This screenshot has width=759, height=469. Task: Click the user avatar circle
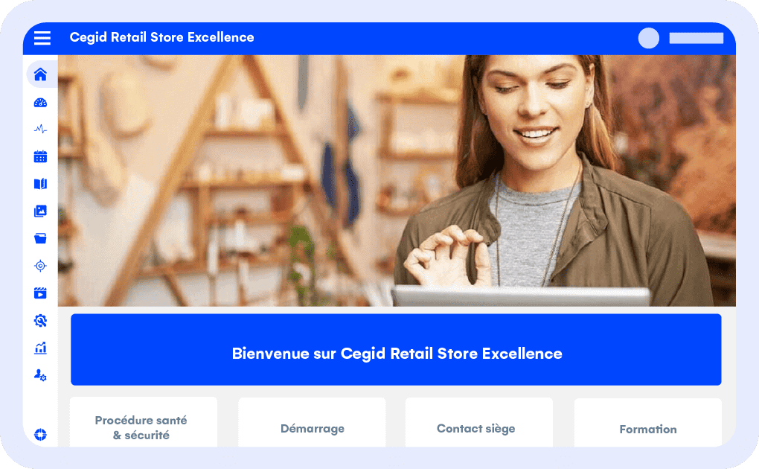649,38
